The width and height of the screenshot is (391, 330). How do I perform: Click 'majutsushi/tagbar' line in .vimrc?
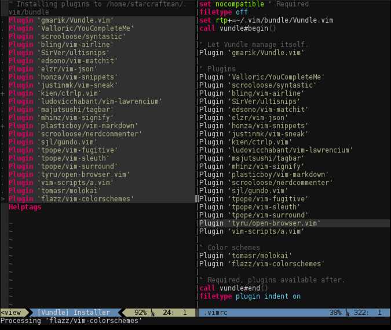(252, 158)
